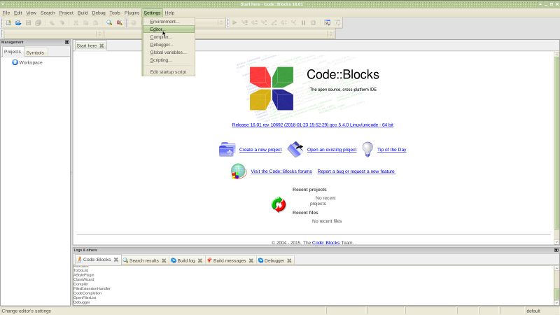Screen dimensions: 560x315
Task: Click the Copy toolbar icon
Action: [85, 22]
